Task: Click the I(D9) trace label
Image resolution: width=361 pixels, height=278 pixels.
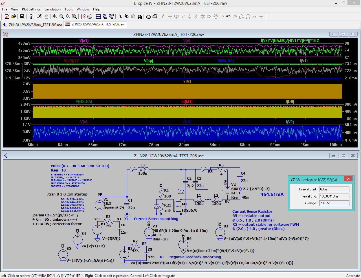Action: coord(290,102)
